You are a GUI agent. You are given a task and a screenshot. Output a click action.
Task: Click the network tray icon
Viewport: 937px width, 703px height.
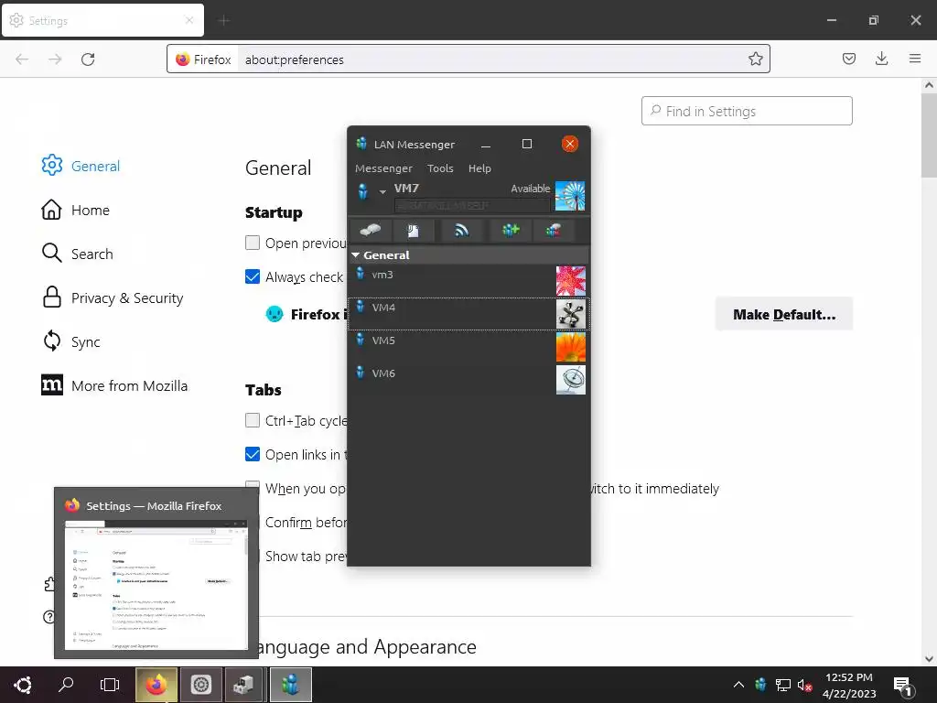click(783, 685)
